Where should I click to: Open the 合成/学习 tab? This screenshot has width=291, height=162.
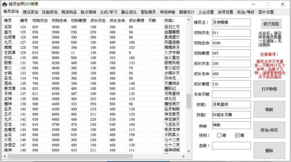point(108,12)
